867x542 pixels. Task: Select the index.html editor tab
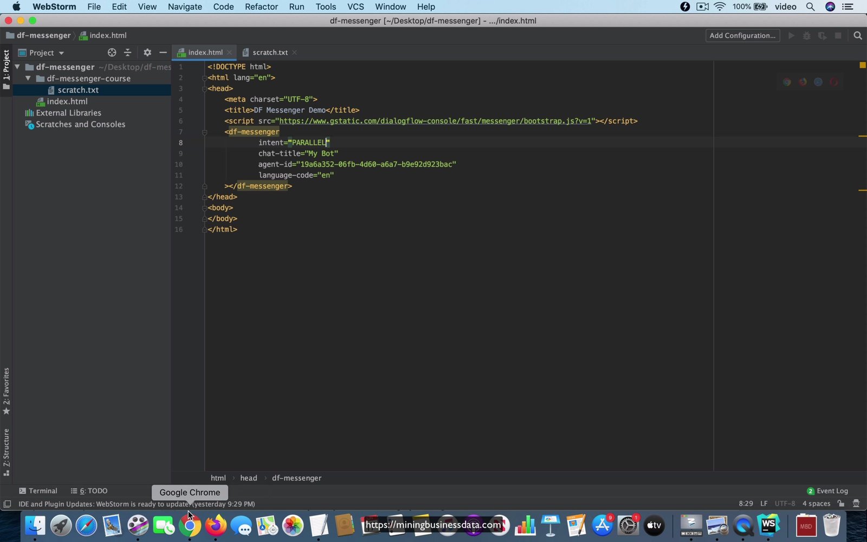pyautogui.click(x=205, y=53)
